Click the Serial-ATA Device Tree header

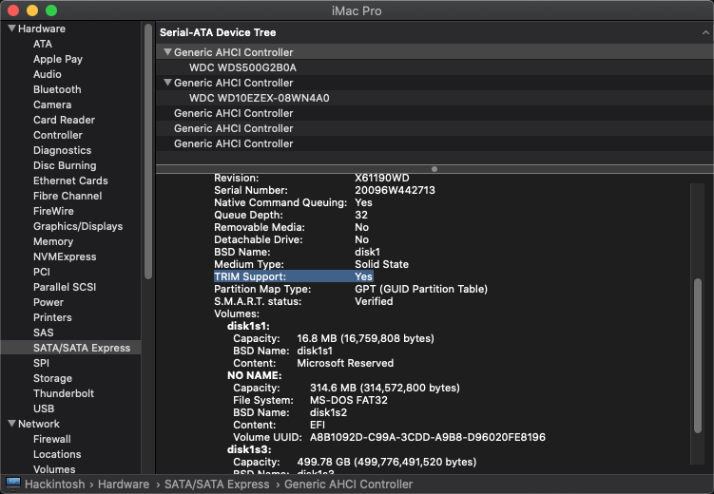point(218,32)
